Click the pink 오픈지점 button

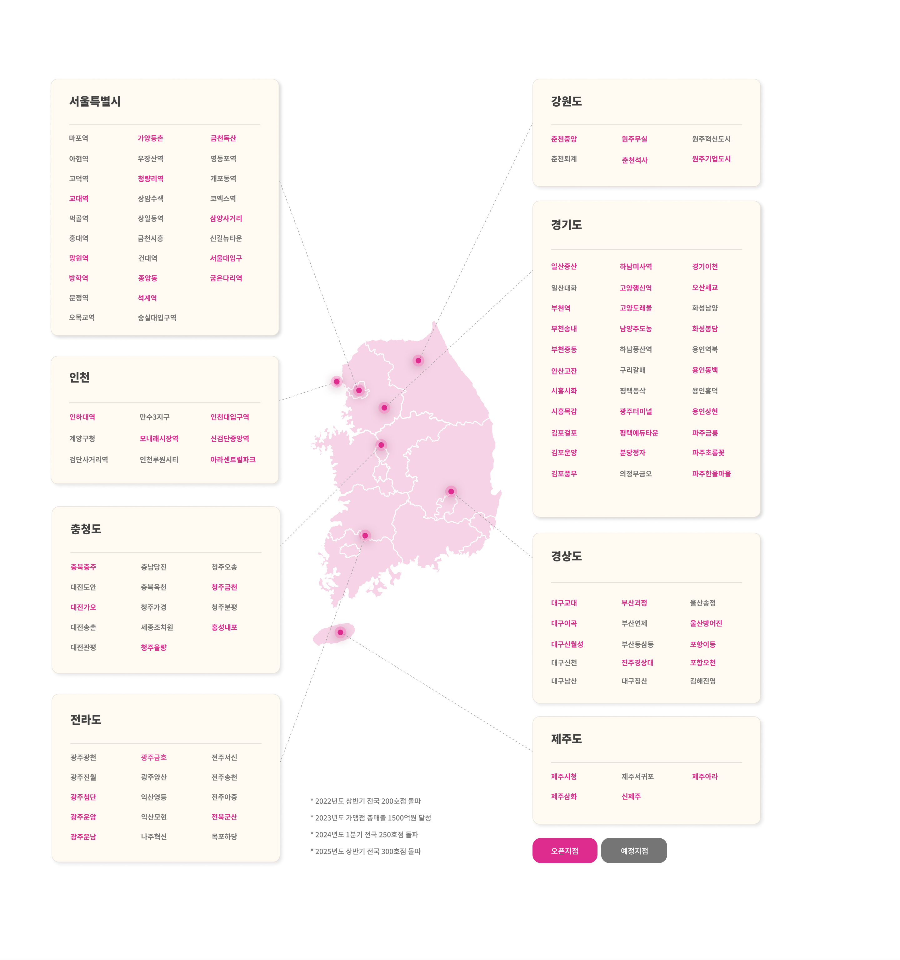[x=564, y=850]
